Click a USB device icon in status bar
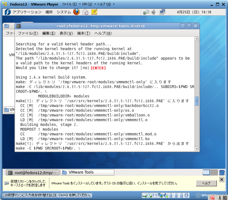 [x=171, y=196]
